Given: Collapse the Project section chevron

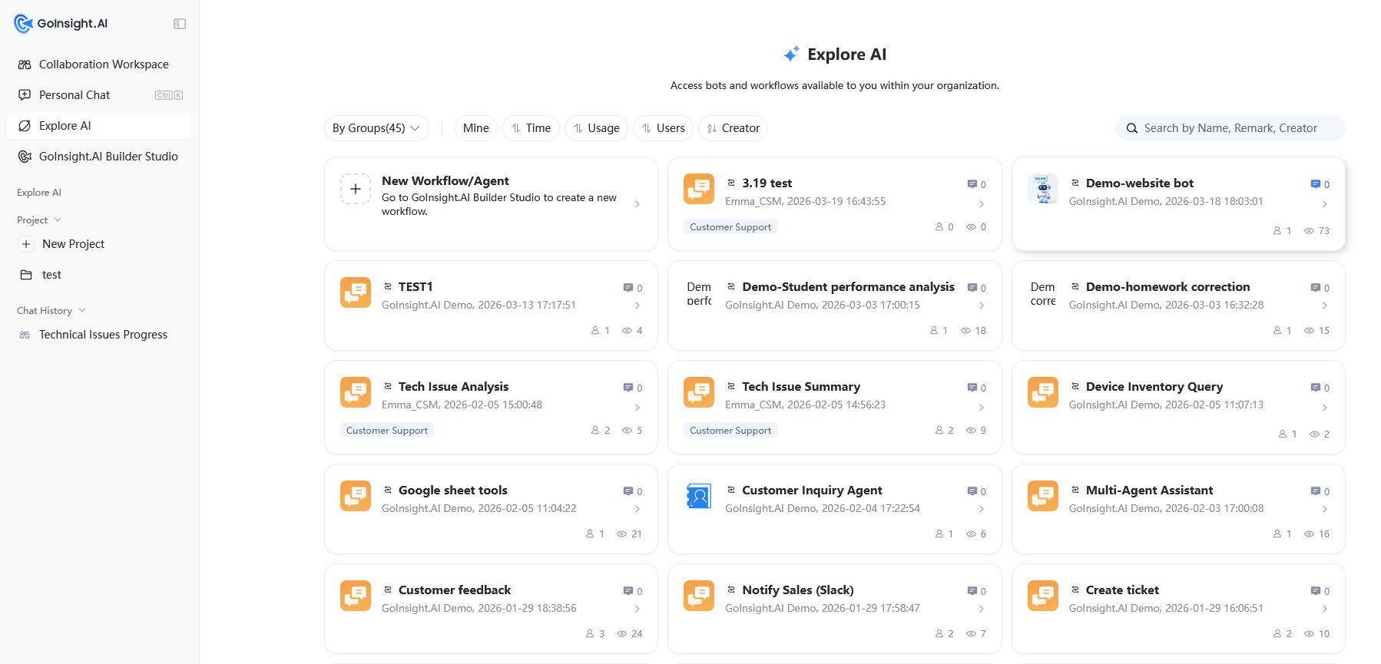Looking at the screenshot, I should (x=58, y=220).
